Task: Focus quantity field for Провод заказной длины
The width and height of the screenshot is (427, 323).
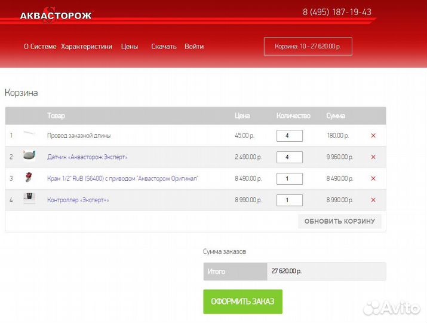Action: click(x=289, y=136)
